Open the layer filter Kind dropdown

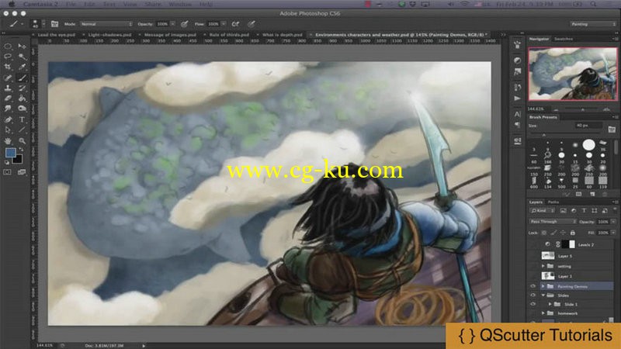(x=543, y=211)
